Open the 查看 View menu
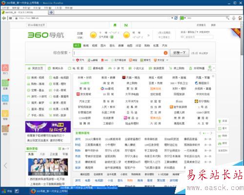This screenshot has width=244, height=195. [26, 8]
